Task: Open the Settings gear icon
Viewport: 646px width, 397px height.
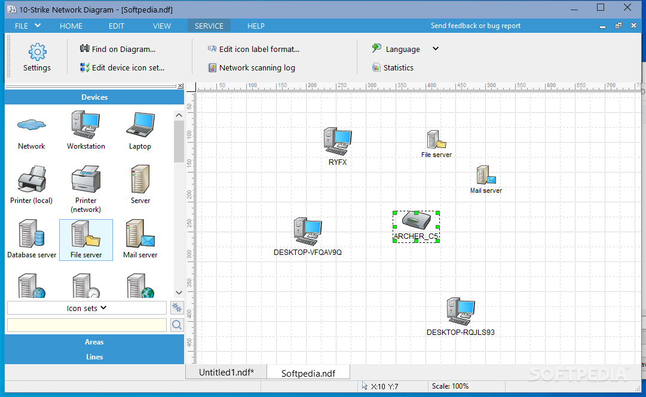Action: click(x=37, y=52)
